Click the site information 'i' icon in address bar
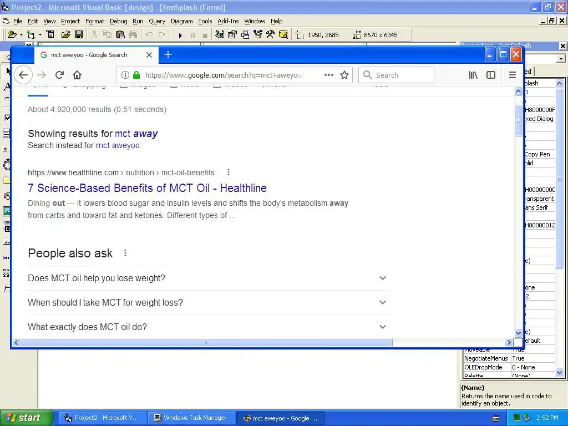 [125, 75]
